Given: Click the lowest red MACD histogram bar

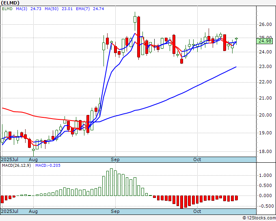Looking at the screenshot, I should (182, 202).
